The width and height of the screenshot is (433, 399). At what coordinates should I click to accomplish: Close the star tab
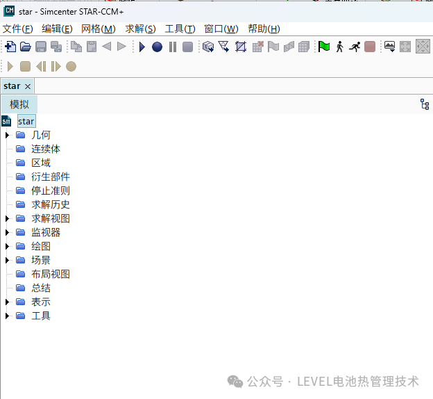[x=28, y=86]
